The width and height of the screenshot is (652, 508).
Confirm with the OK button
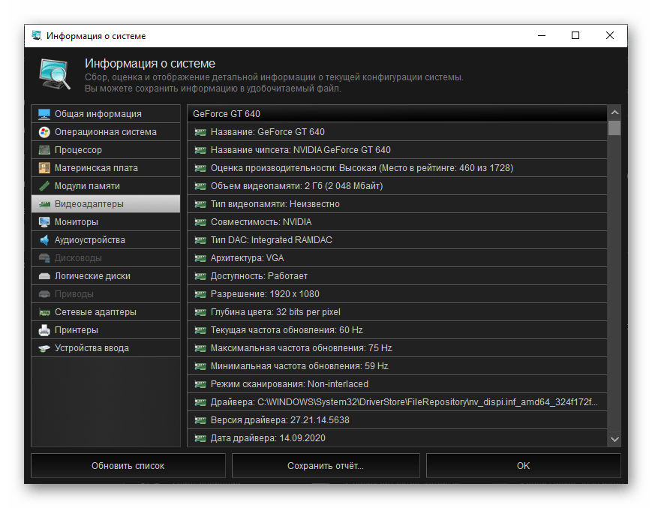[x=524, y=466]
